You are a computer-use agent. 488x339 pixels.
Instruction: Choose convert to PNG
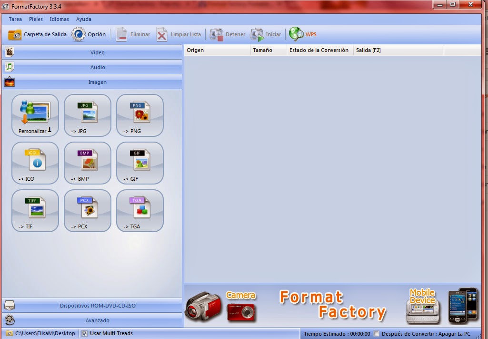140,115
